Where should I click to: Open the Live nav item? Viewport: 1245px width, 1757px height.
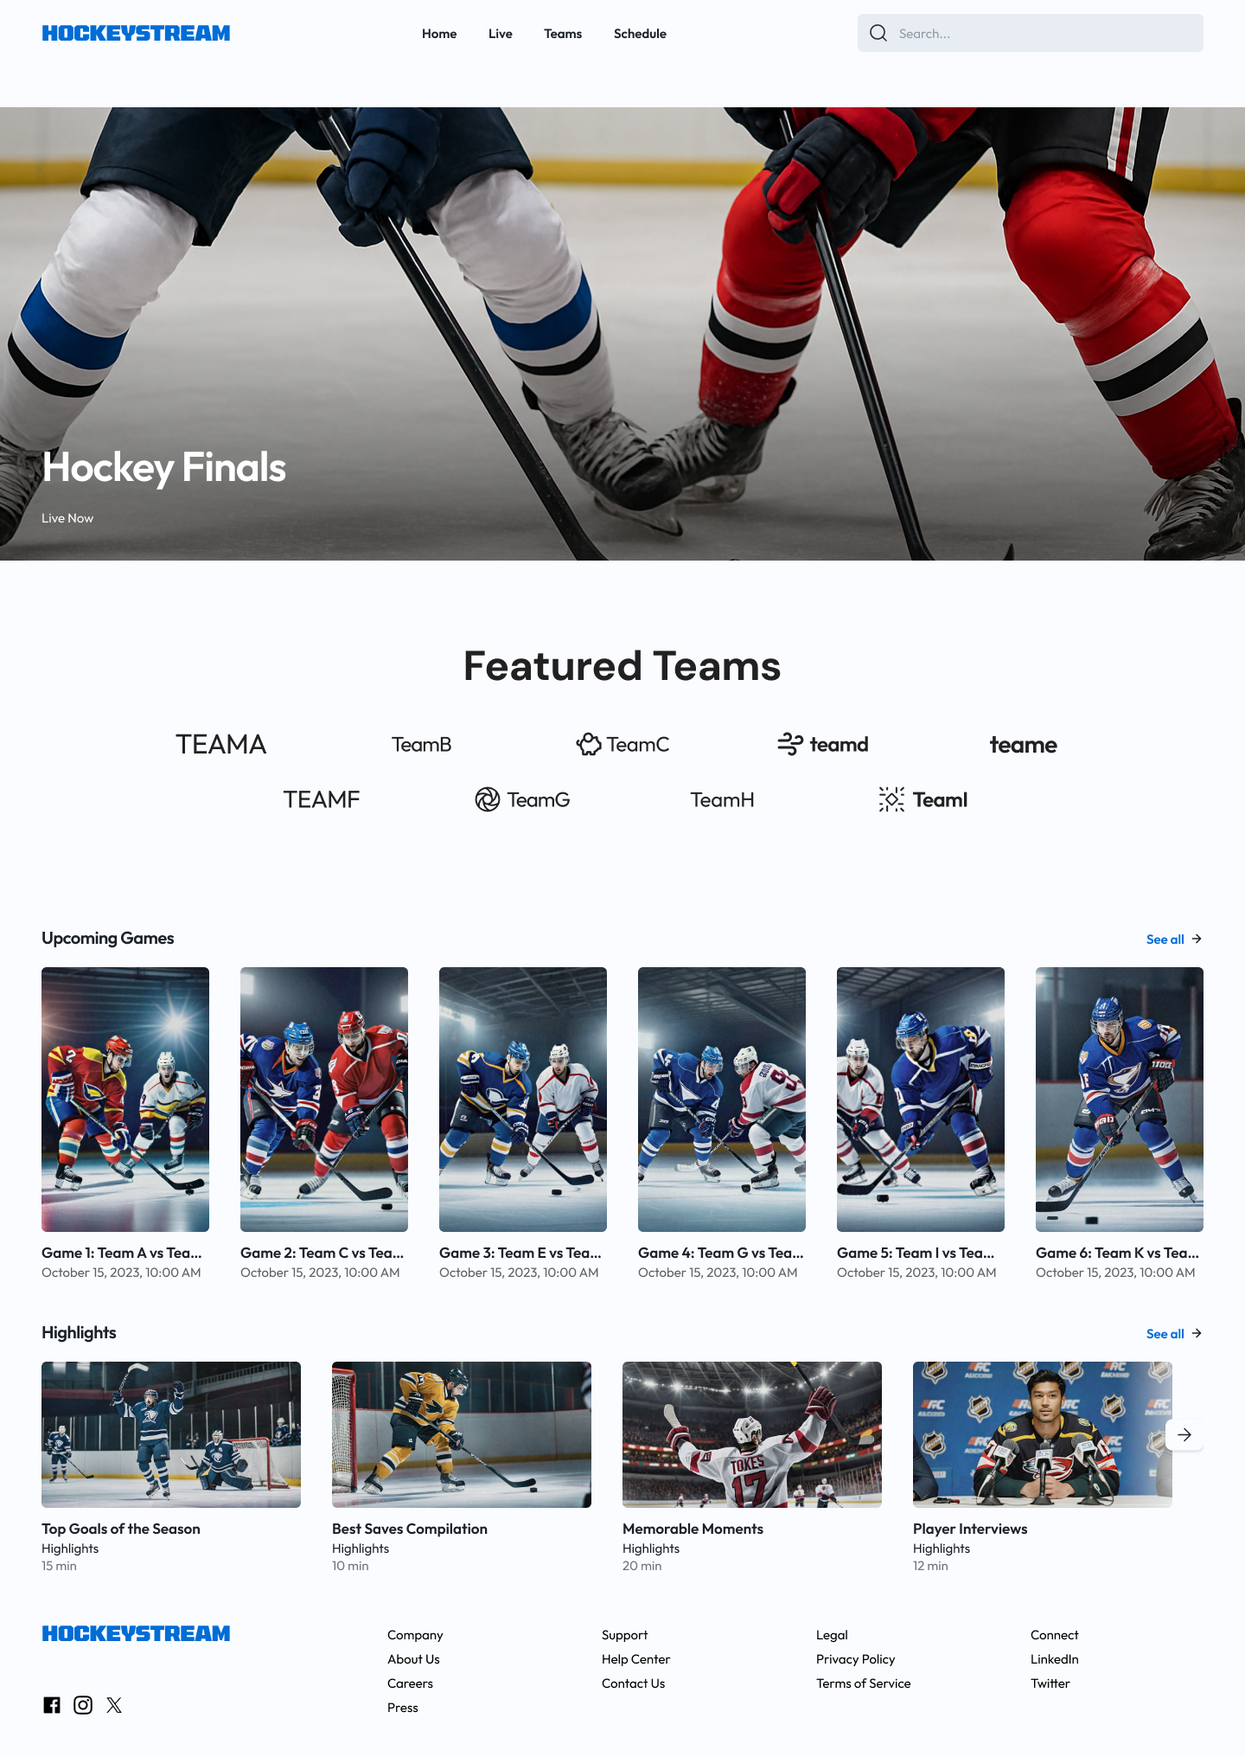[x=501, y=34]
